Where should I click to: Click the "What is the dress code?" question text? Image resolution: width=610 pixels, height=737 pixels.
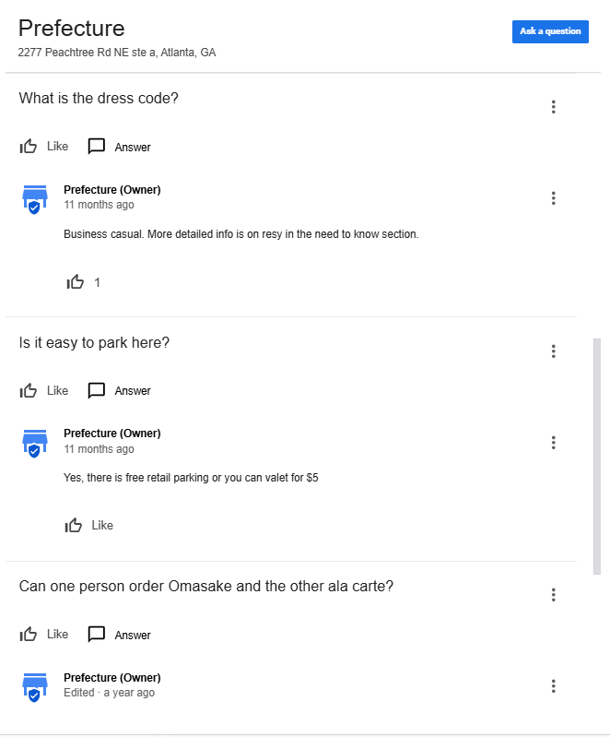(x=99, y=99)
